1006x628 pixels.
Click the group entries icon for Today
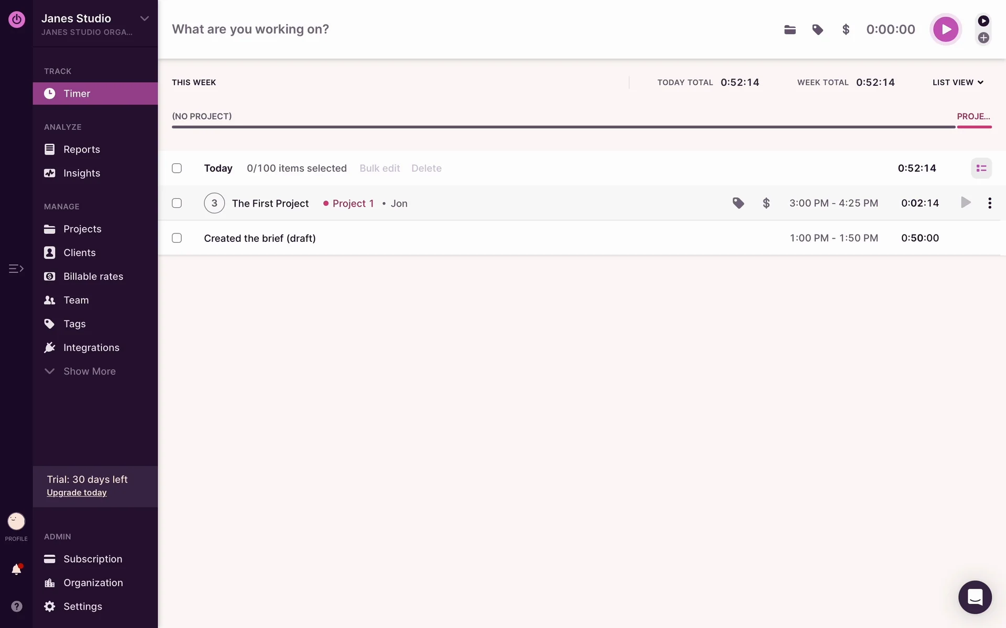pos(981,169)
